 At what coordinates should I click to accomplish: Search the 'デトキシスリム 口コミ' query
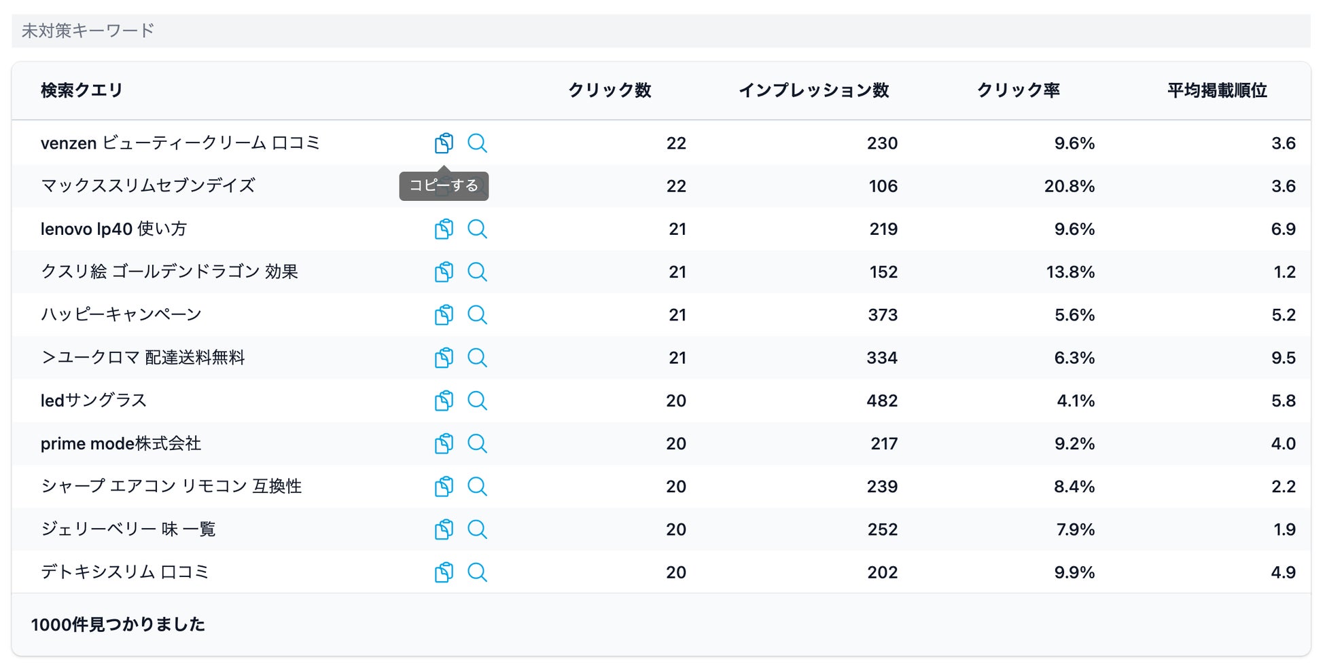[x=477, y=572]
